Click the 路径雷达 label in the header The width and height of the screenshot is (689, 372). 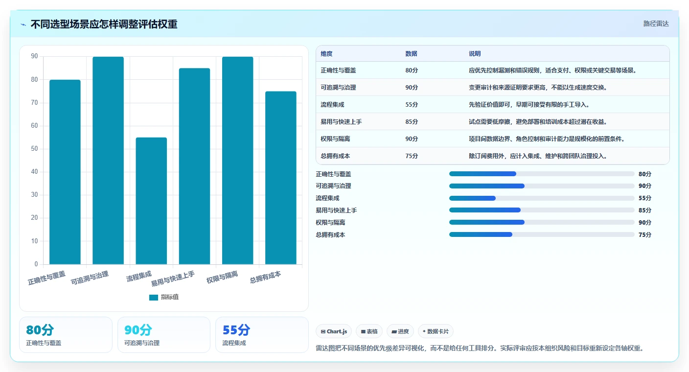(656, 23)
